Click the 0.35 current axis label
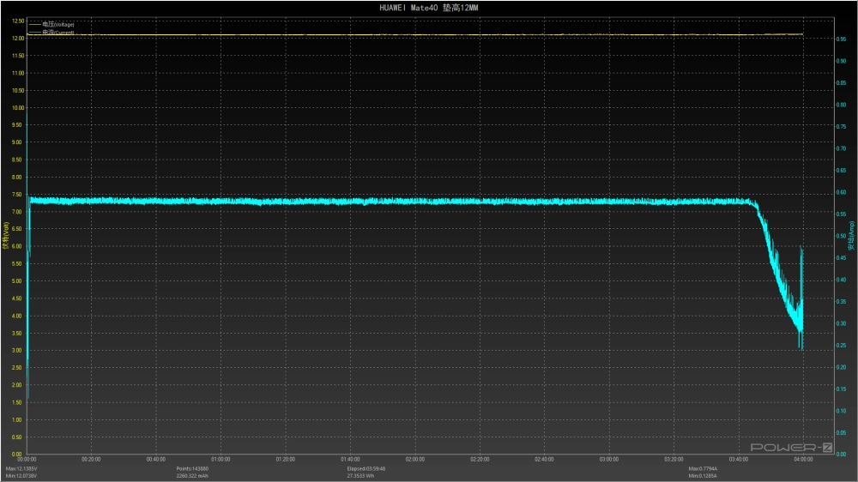The height and width of the screenshot is (482, 858). [841, 301]
